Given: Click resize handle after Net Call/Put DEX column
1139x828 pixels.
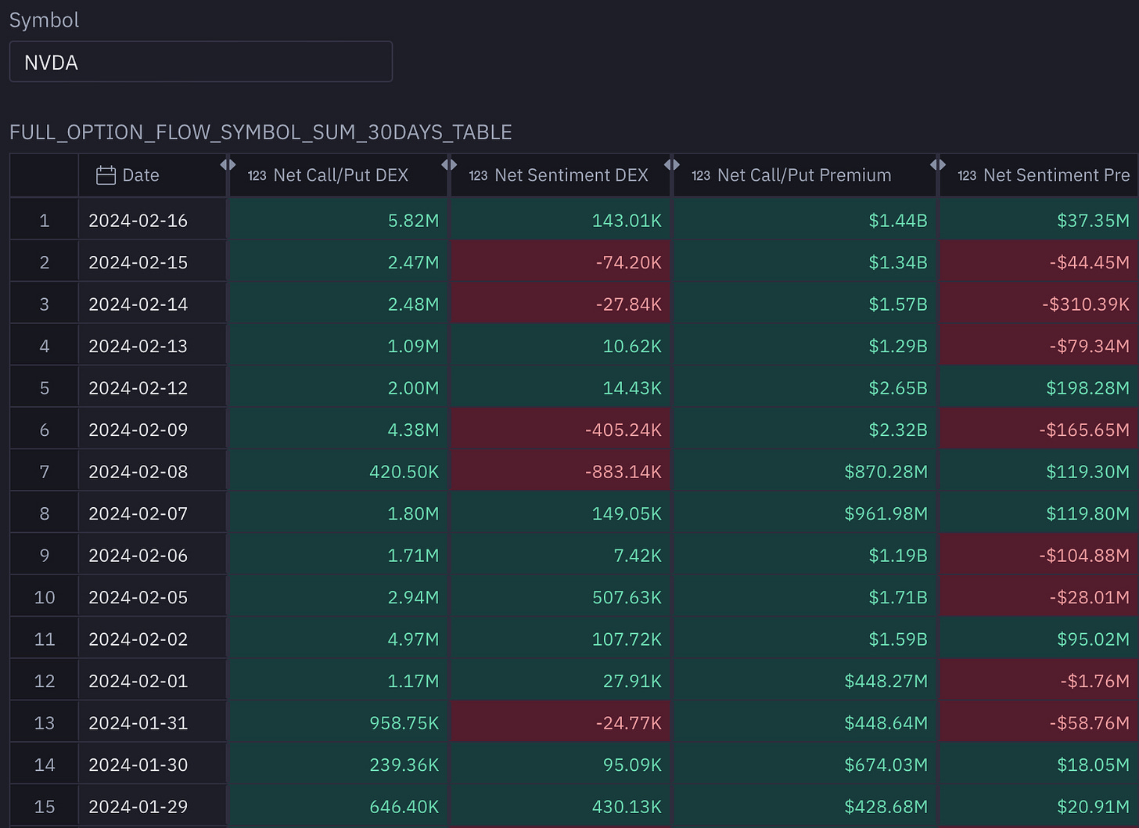Looking at the screenshot, I should click(x=449, y=164).
